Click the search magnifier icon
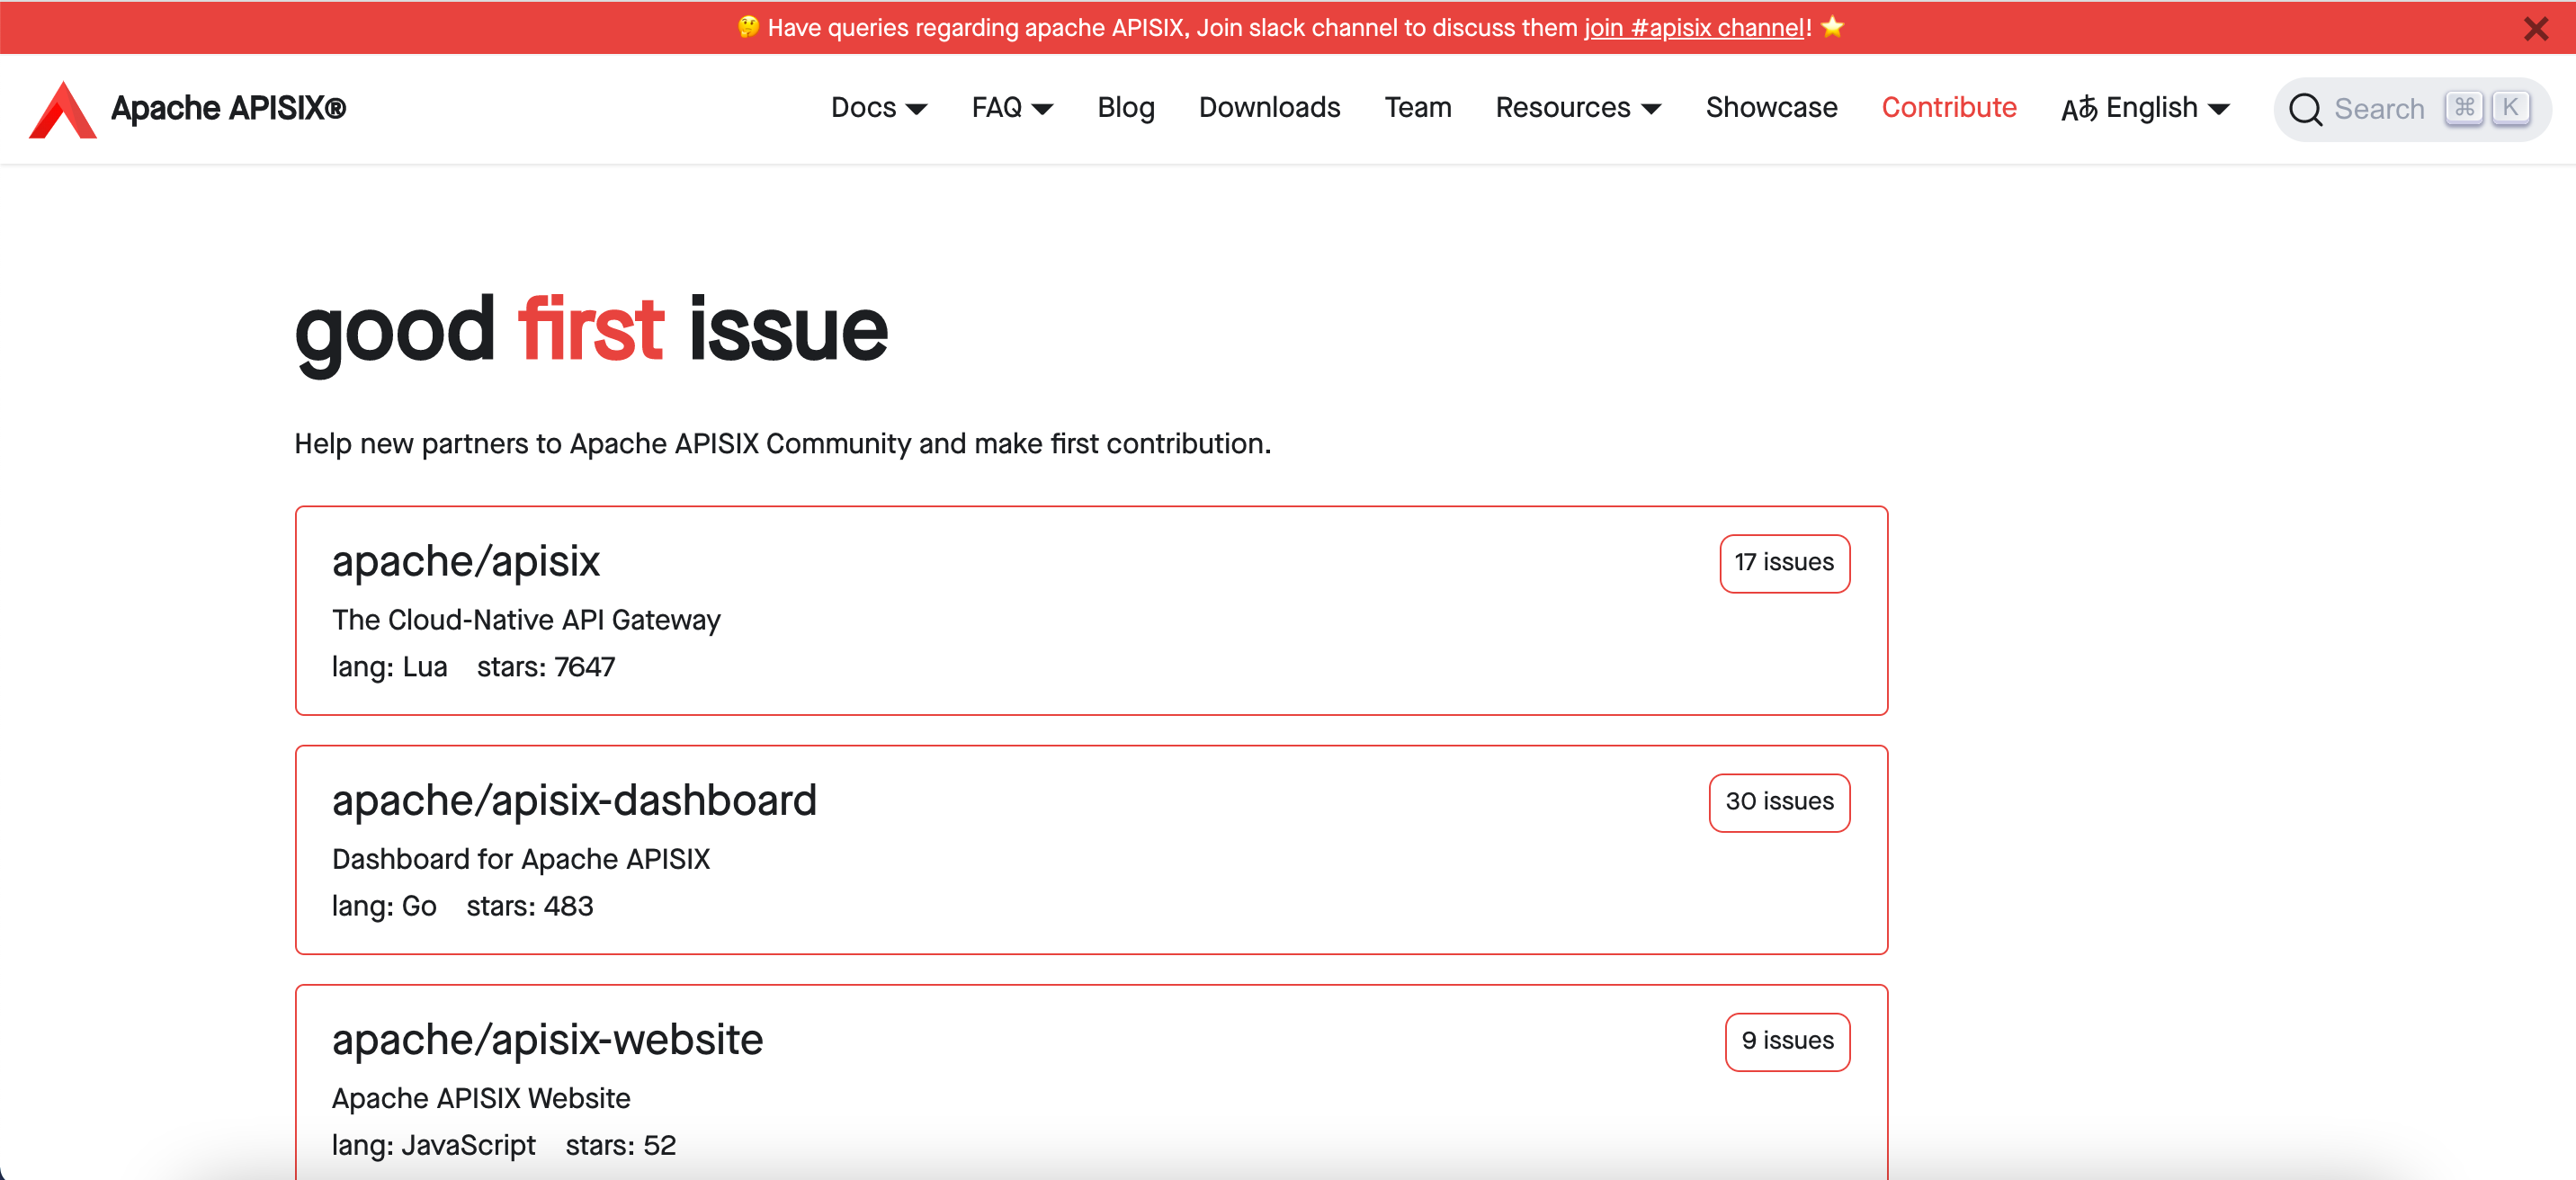This screenshot has width=2576, height=1180. point(2305,109)
